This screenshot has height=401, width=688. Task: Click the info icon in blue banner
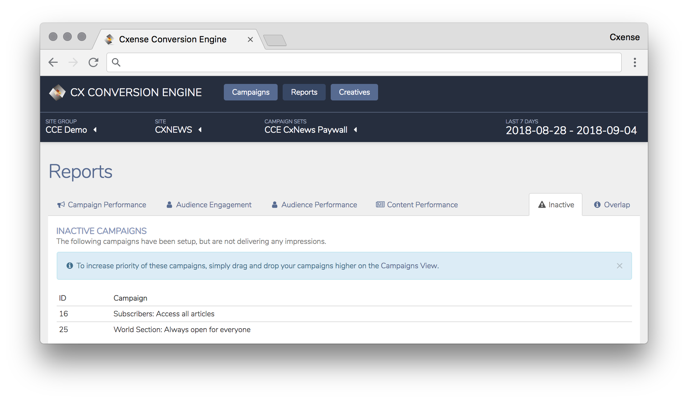pos(70,265)
